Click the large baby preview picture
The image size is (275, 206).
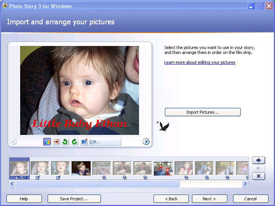(80, 90)
